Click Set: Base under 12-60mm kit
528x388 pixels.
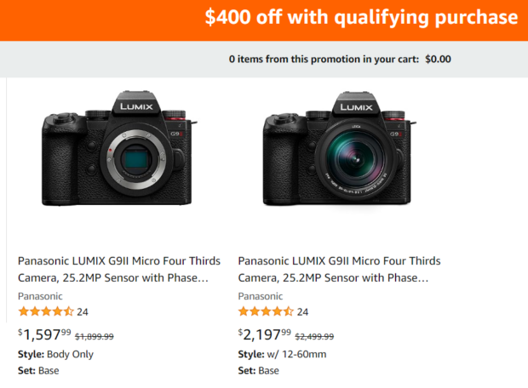[x=258, y=370]
